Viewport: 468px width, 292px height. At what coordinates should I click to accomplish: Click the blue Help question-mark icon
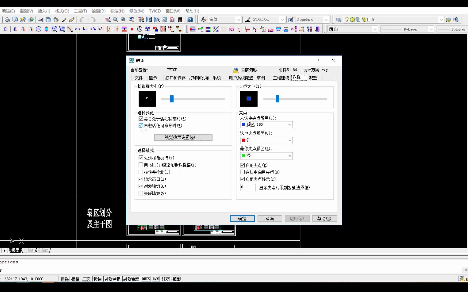(x=190, y=19)
